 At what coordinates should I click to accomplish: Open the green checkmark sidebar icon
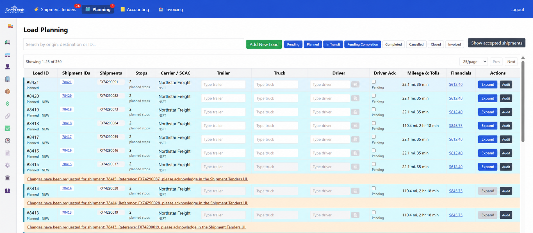(x=8, y=128)
